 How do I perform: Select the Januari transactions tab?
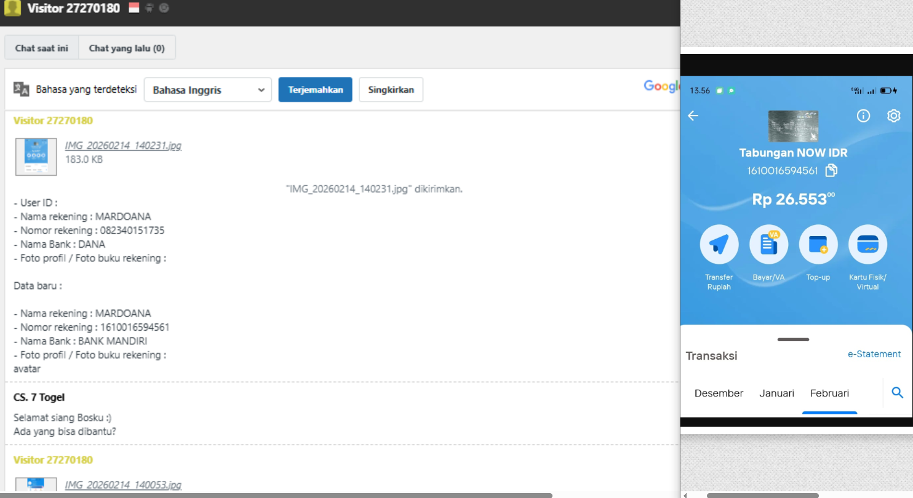[x=776, y=393]
